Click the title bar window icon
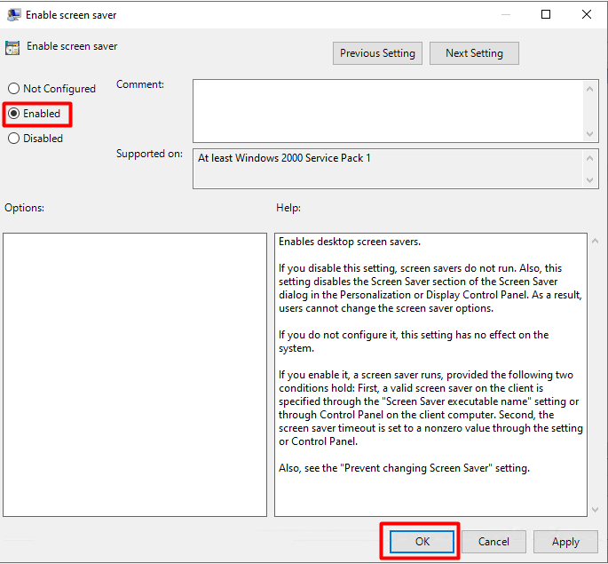The height and width of the screenshot is (564, 608). pos(13,15)
